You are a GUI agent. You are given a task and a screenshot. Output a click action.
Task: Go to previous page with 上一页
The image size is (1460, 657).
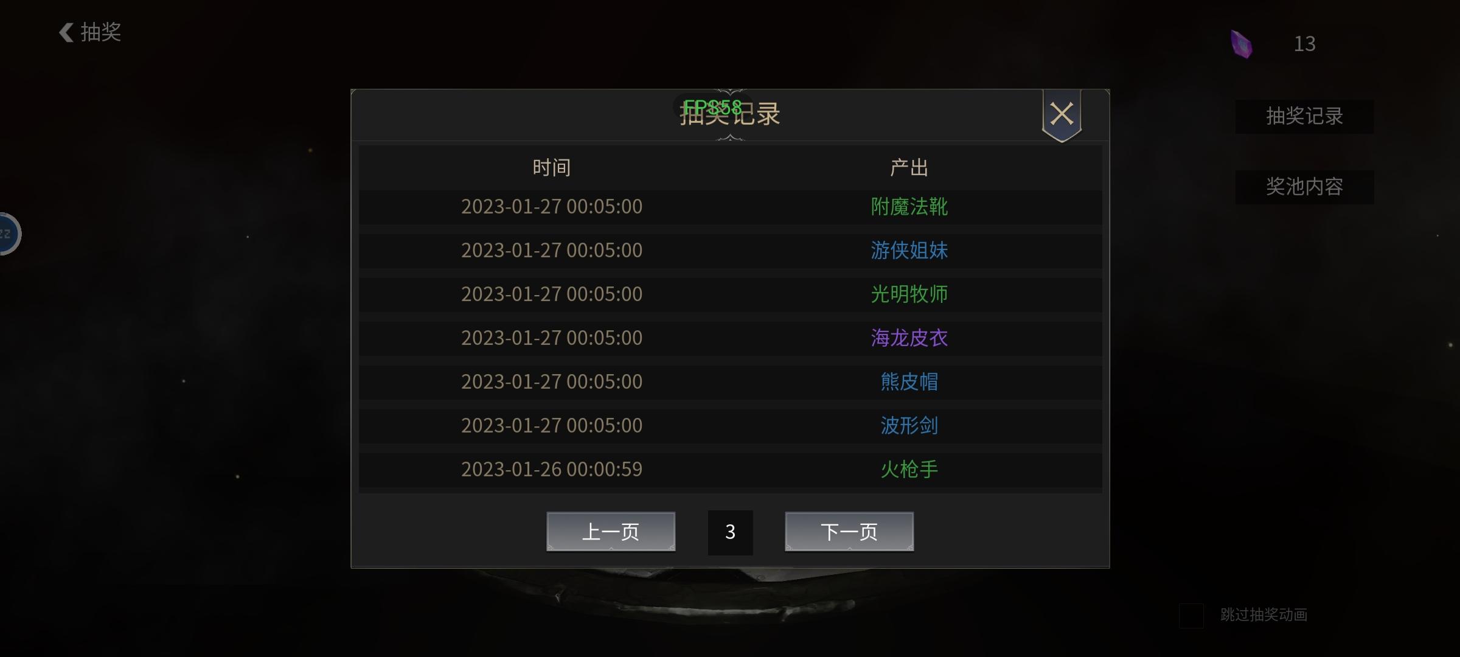611,532
